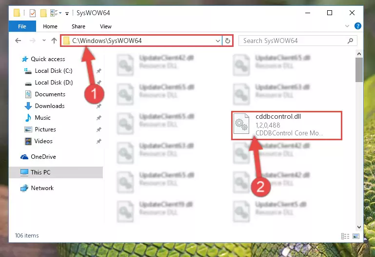This screenshot has width=375, height=257.
Task: Switch to the Large icons view layout
Action: tap(356, 236)
